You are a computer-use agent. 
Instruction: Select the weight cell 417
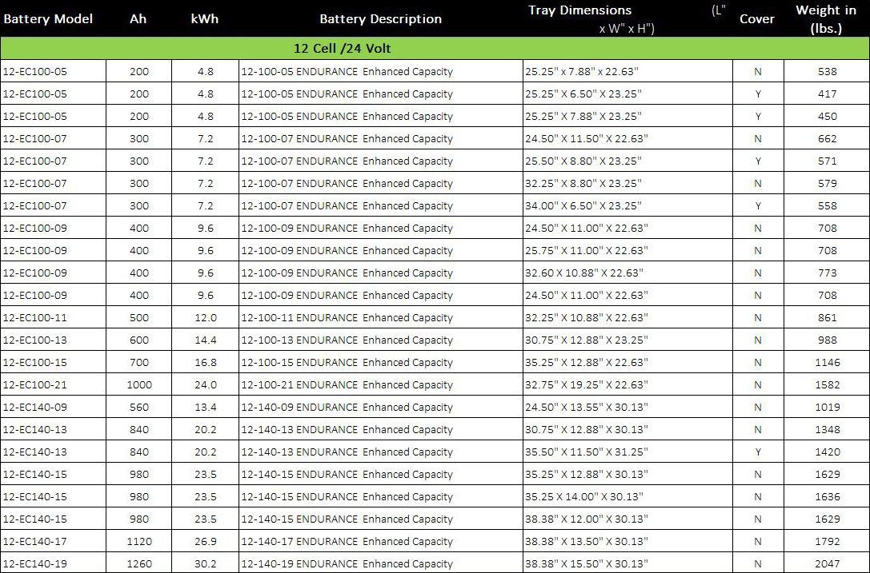click(x=827, y=94)
